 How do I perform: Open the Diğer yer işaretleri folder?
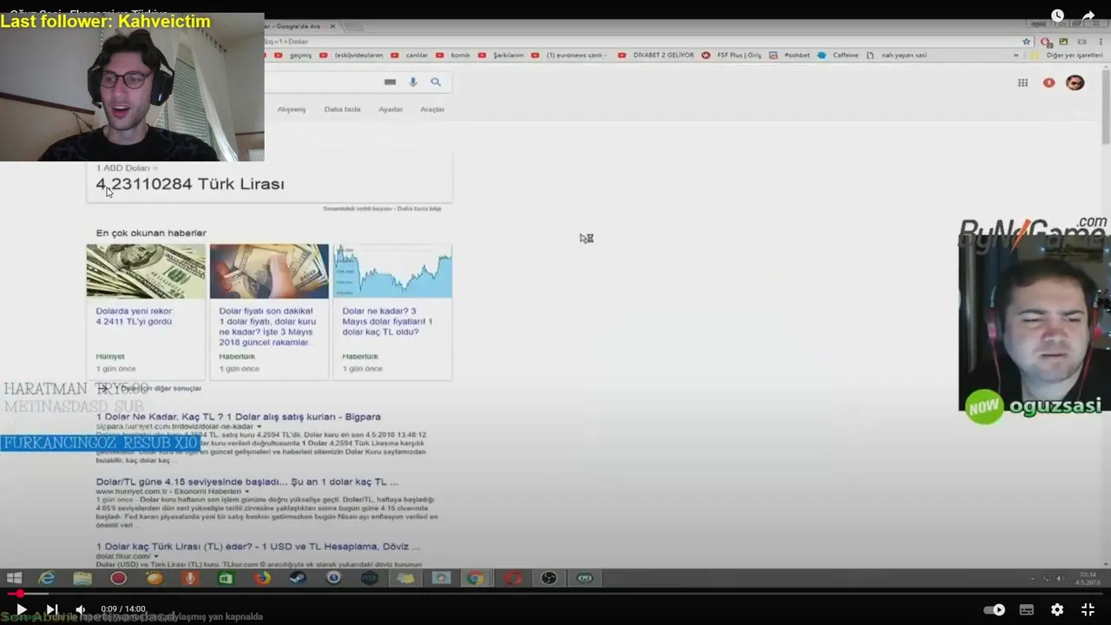pos(1066,56)
